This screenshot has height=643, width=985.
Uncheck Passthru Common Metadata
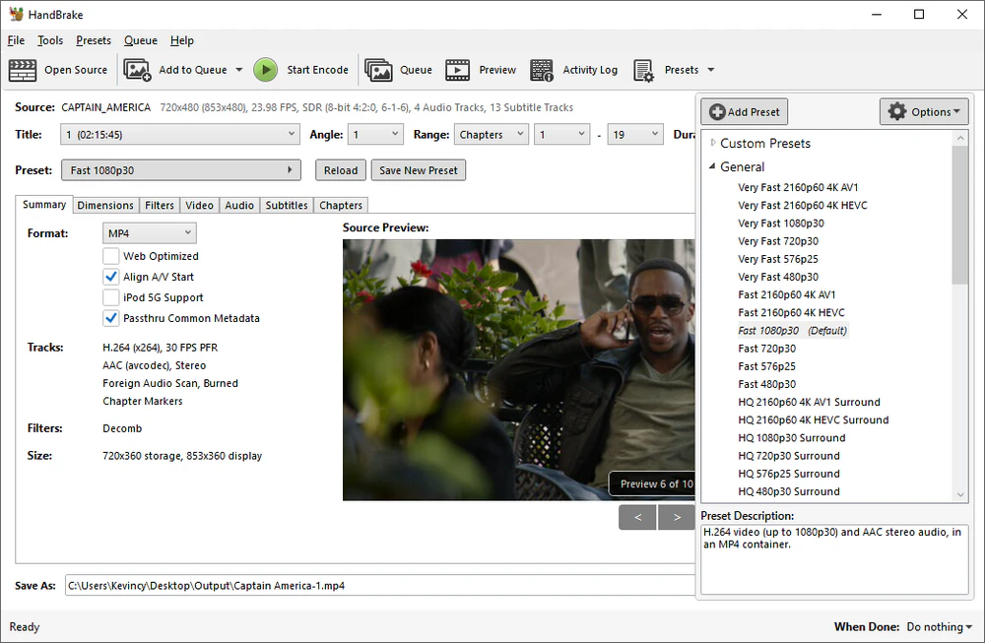(111, 318)
